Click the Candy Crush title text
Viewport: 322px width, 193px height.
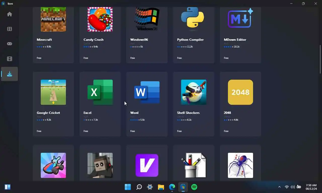click(x=94, y=40)
